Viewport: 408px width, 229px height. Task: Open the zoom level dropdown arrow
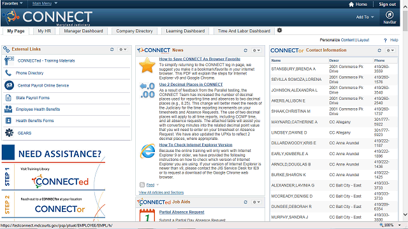(x=400, y=225)
